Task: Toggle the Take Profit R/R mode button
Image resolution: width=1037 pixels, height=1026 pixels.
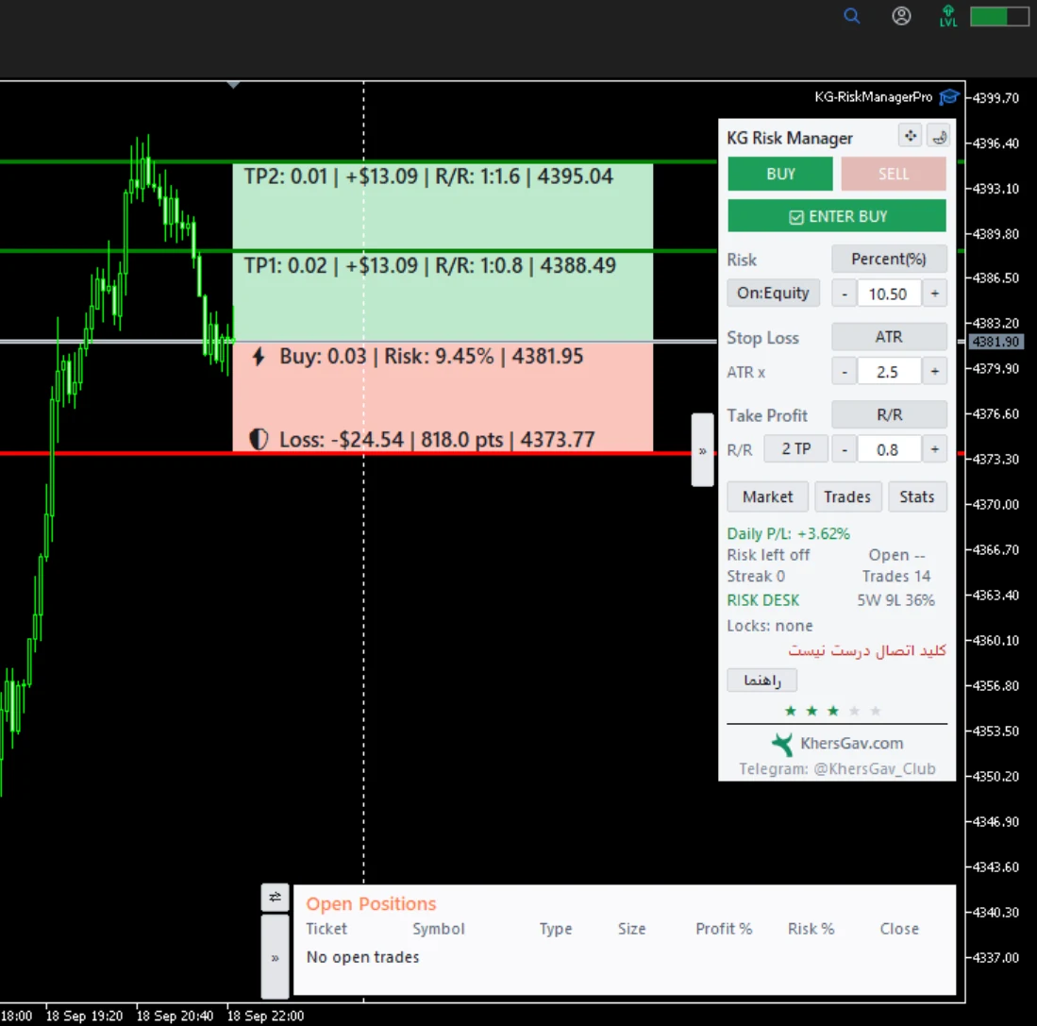Action: coord(889,414)
